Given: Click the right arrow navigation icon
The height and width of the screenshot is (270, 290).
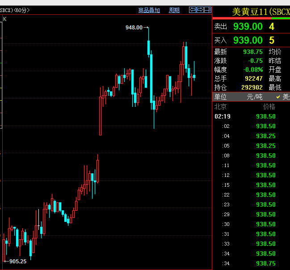Looking at the screenshot, I should 200,10.
